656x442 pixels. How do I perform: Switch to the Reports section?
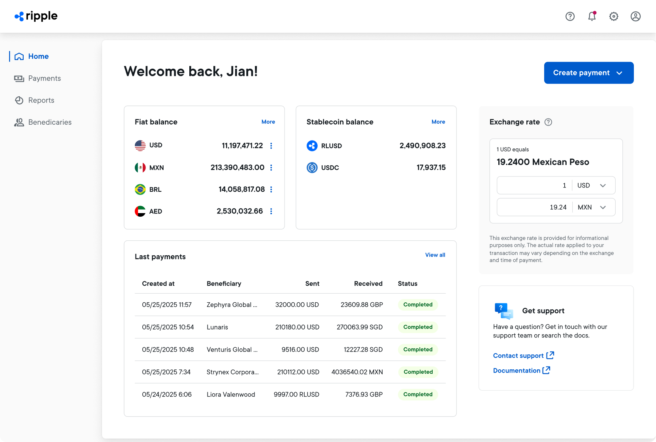41,100
